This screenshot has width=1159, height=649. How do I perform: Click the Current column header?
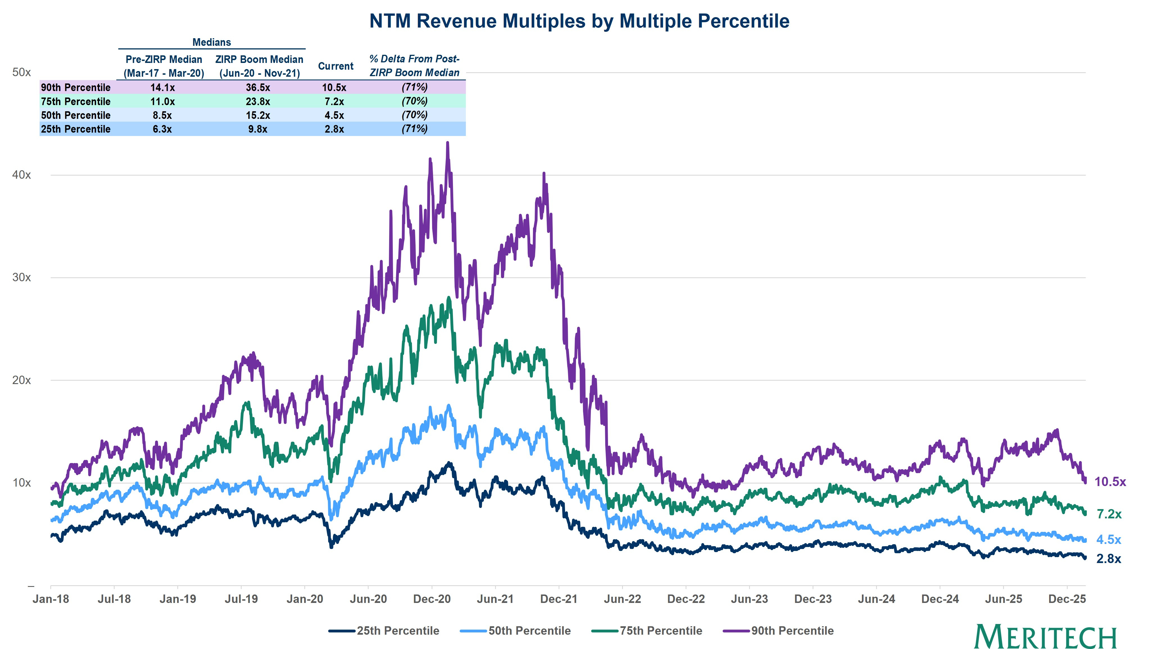pos(336,66)
